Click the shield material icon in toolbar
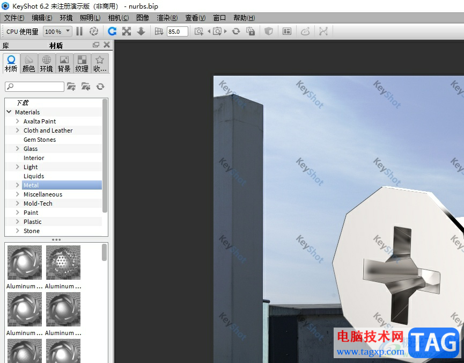The height and width of the screenshot is (363, 464). tap(269, 31)
